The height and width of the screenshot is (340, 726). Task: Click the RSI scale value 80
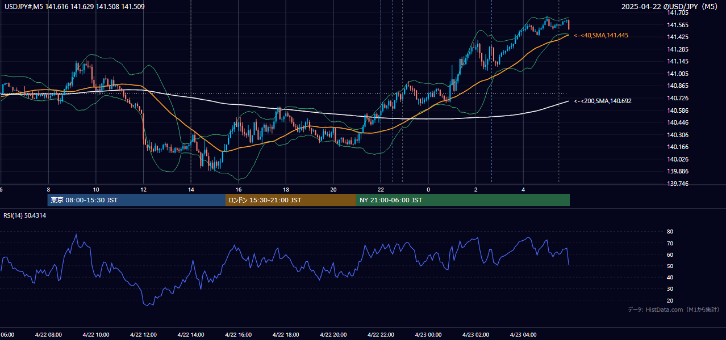click(x=670, y=232)
